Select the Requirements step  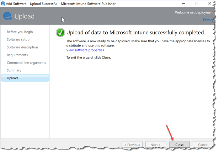click(x=17, y=55)
